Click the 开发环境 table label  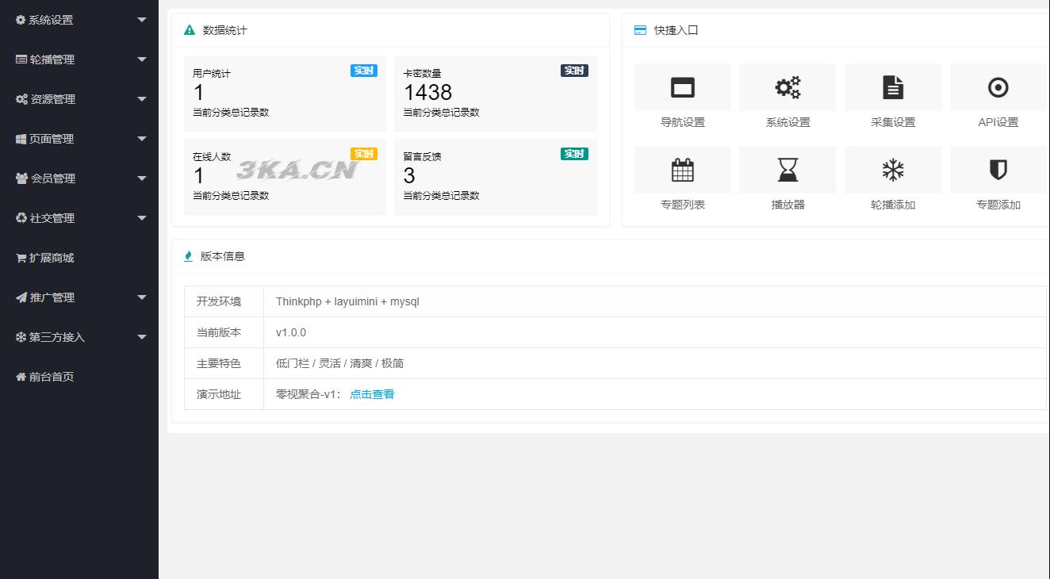point(219,301)
